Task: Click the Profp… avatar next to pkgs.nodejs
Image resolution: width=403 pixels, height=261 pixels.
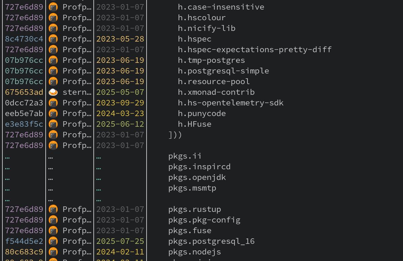Action: 53,252
